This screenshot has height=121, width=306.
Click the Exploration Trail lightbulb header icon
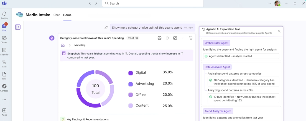point(203,29)
